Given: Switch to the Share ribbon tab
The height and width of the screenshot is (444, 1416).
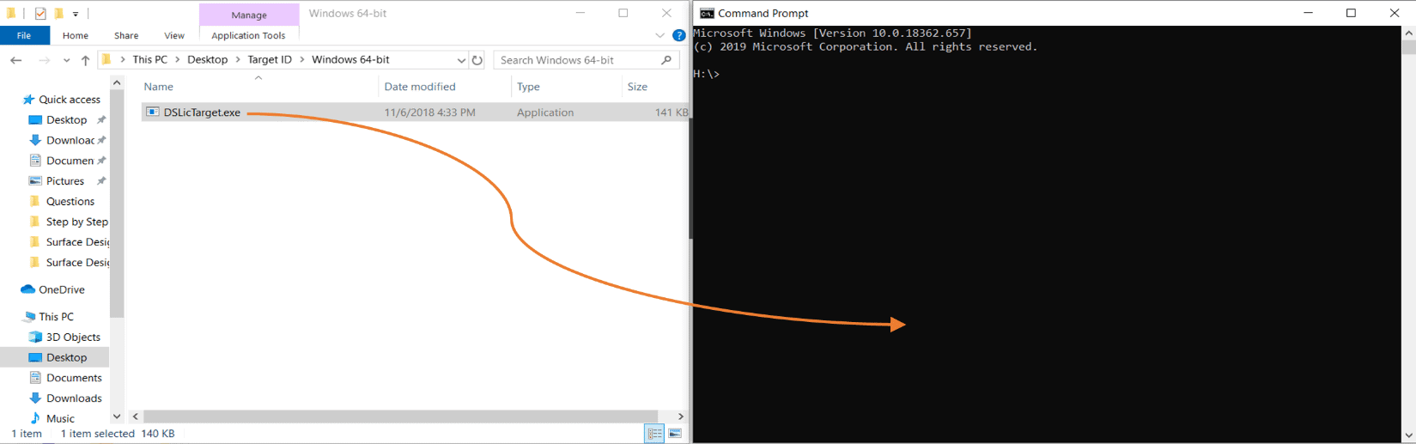Looking at the screenshot, I should [x=126, y=35].
